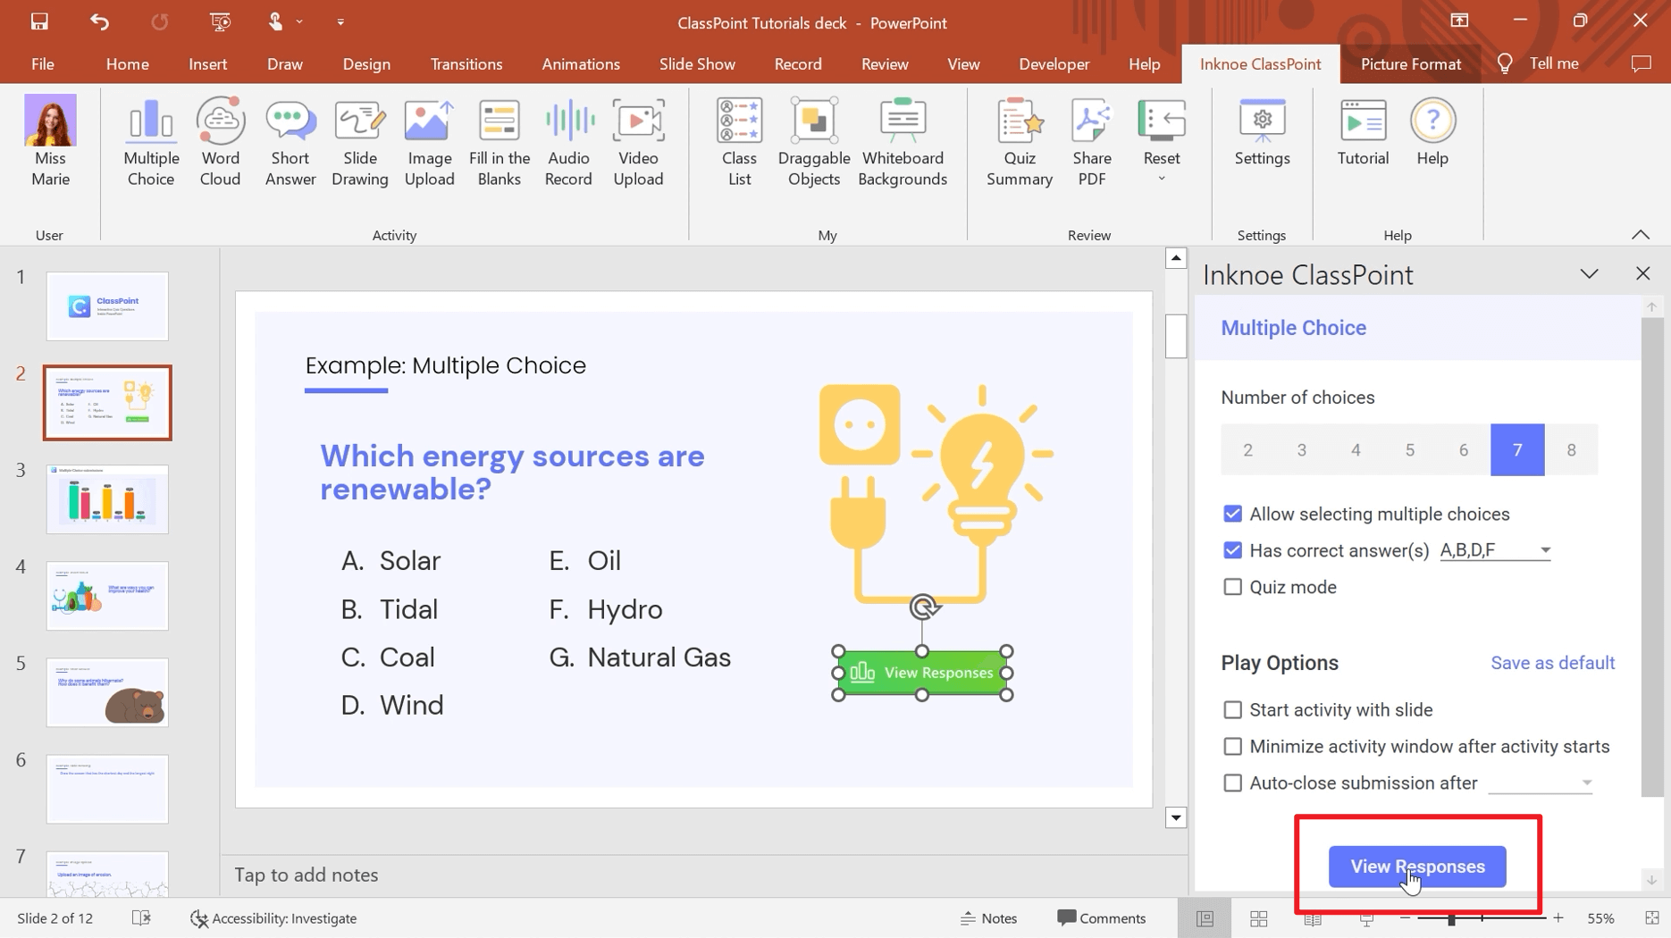Insert a Short Answer activity
This screenshot has width=1671, height=938.
coord(290,143)
